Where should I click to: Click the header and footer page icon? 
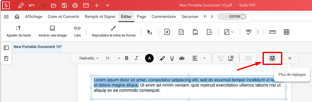[195, 32]
